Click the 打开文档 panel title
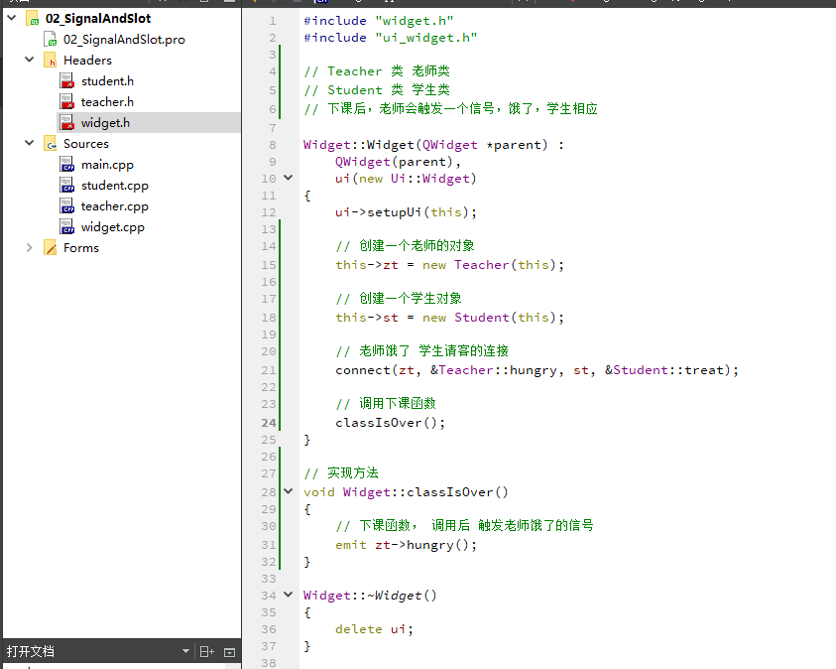 click(31, 651)
